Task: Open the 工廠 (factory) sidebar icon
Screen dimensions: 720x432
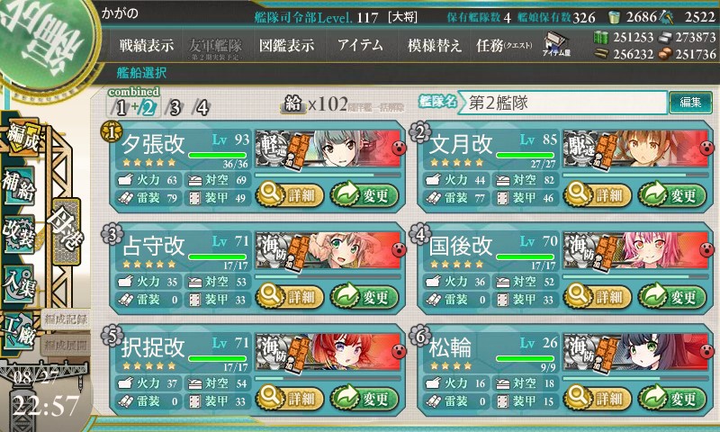Action: tap(18, 331)
